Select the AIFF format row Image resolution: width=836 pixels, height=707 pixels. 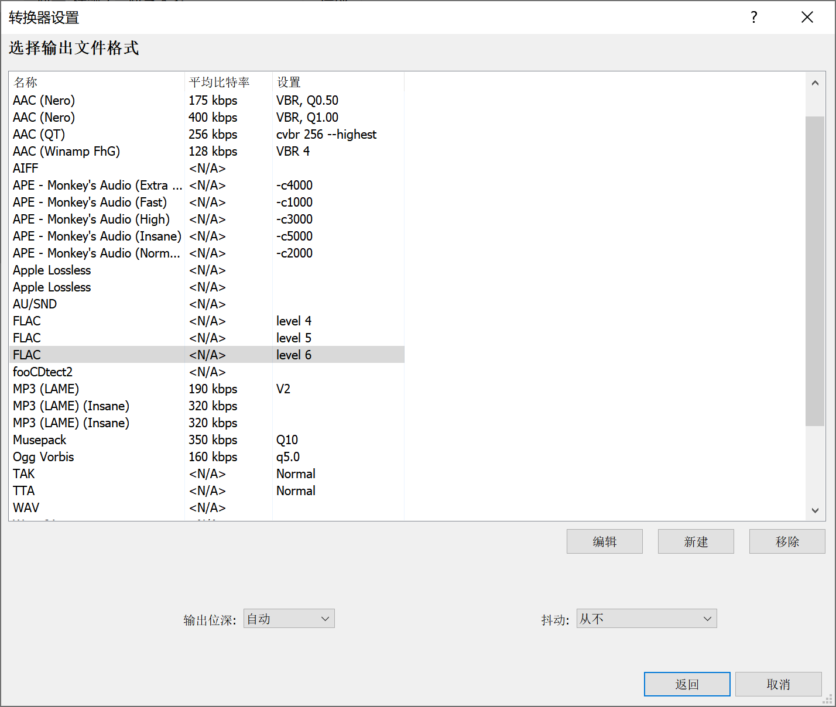[207, 168]
